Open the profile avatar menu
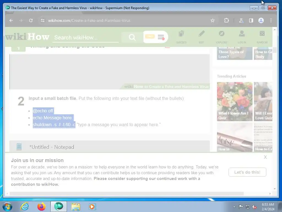Screen dimensions: 282x212 [261, 20]
